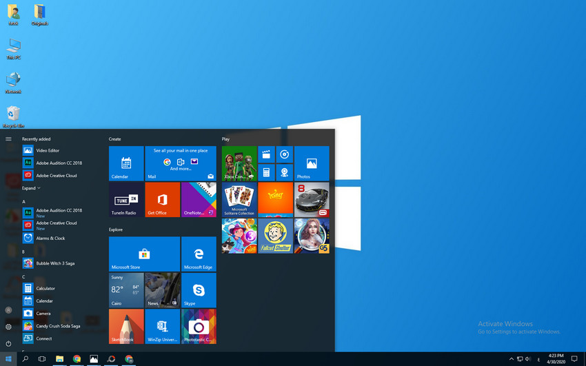Click the letter B section header
Viewport: 586px width, 366px height.
coord(23,252)
